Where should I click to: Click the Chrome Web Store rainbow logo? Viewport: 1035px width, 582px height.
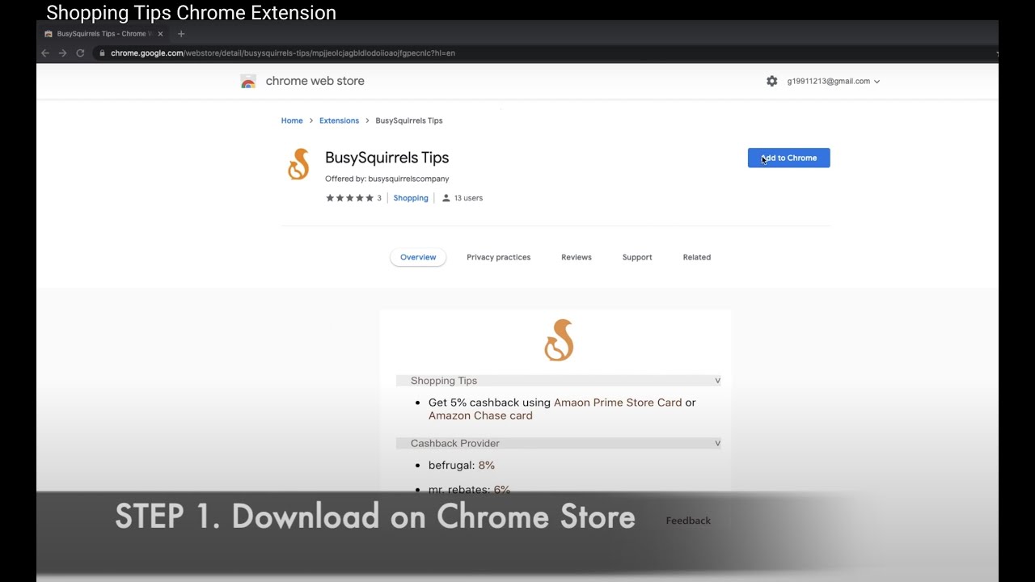[248, 82]
